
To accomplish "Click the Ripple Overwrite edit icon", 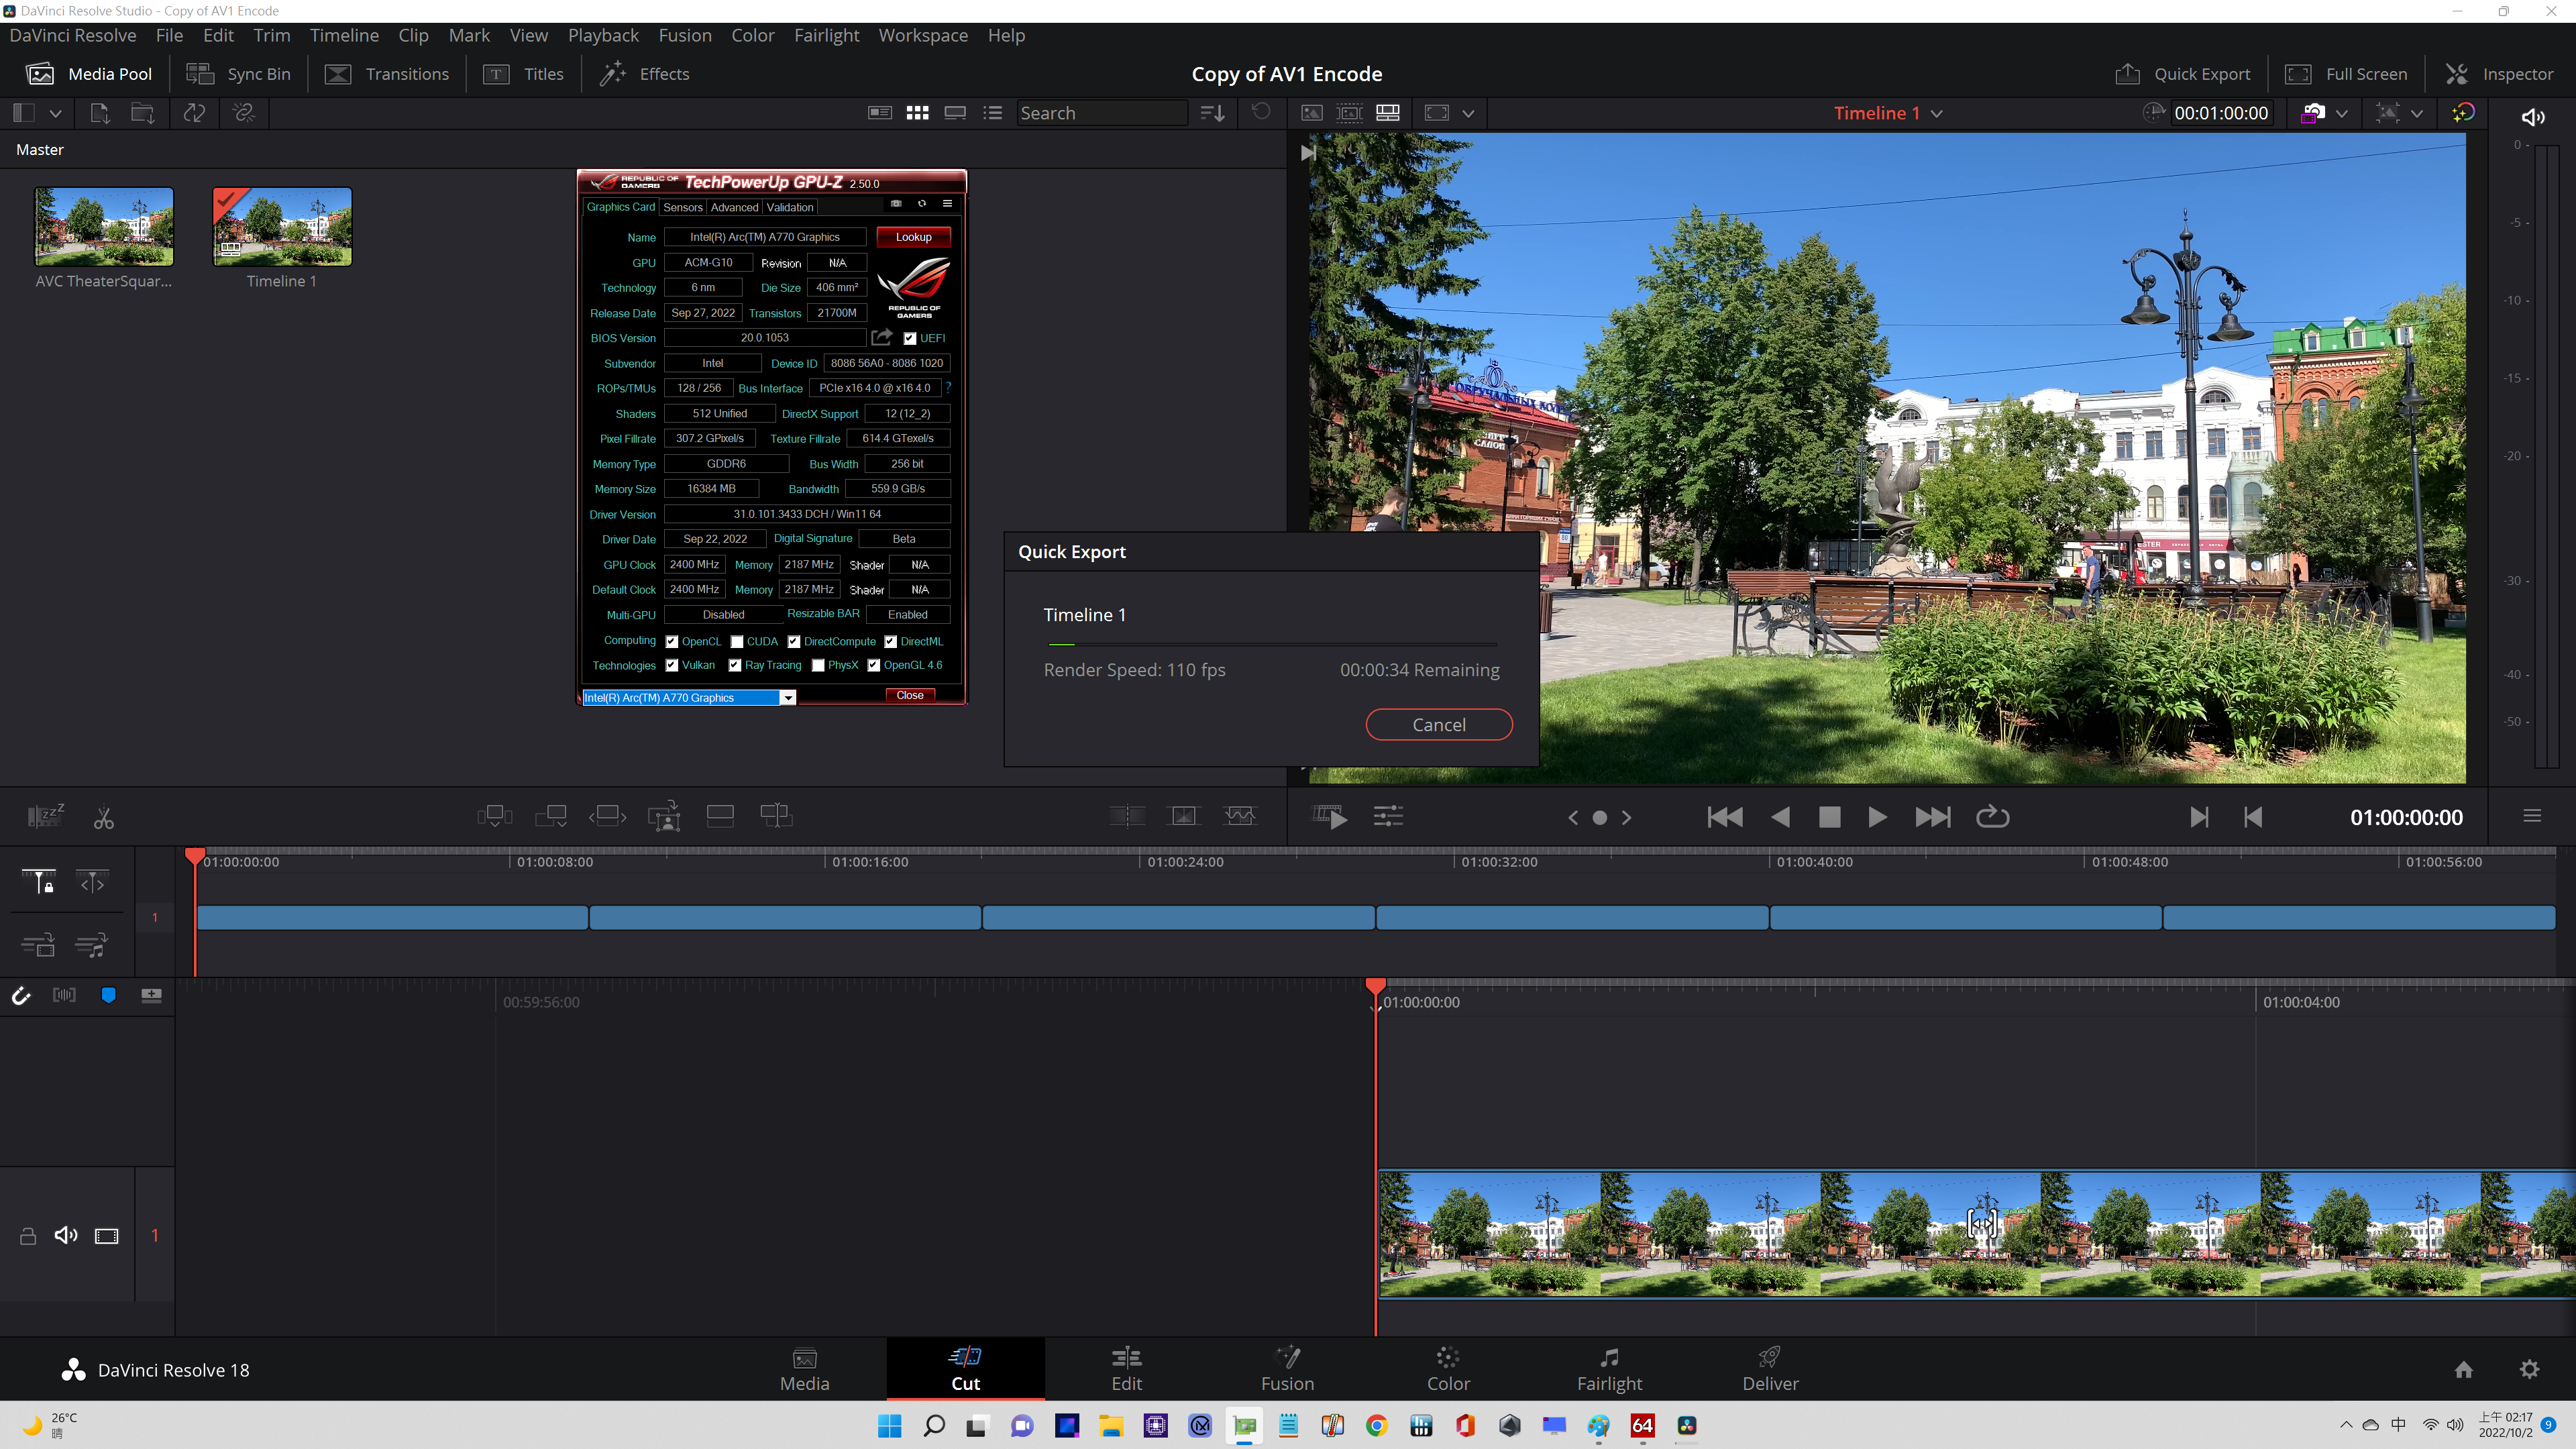I will click(608, 817).
